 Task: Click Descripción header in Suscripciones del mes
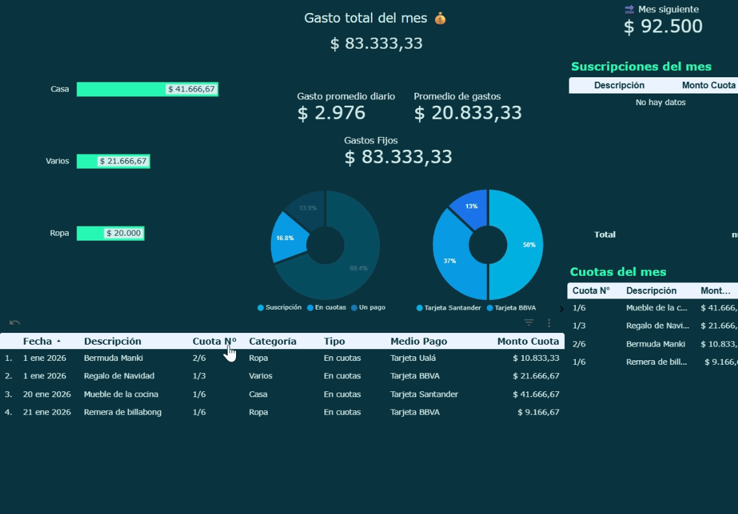point(619,85)
